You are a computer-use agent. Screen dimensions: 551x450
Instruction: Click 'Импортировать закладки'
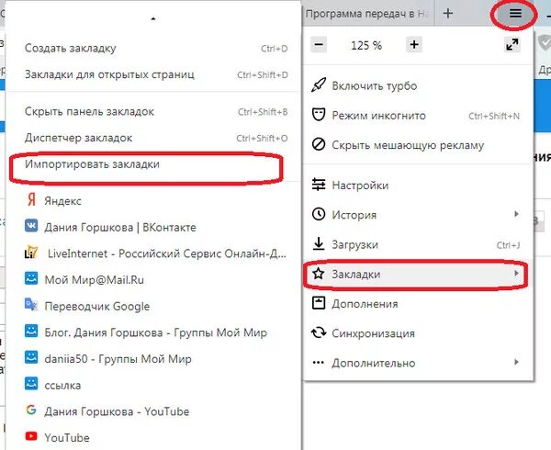[153, 164]
